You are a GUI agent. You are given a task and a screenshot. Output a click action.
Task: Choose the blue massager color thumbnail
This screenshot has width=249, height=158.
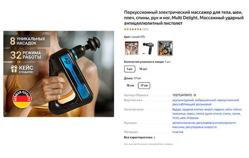click(x=165, y=48)
